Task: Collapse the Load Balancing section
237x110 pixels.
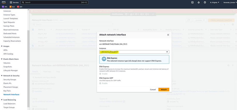Action: tap(2, 100)
